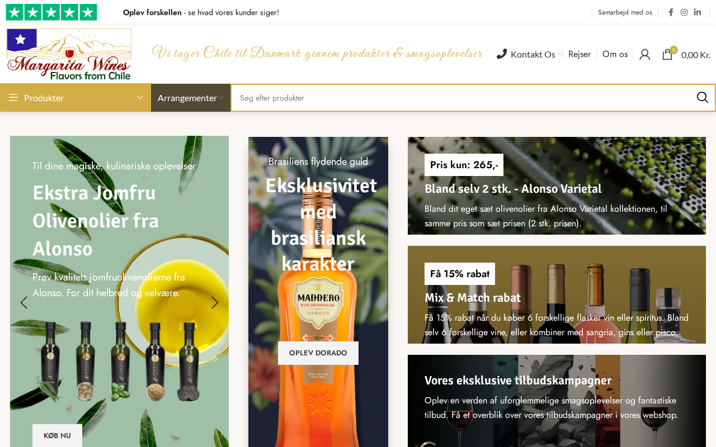The width and height of the screenshot is (716, 447).
Task: Show previous slide with left arrow
Action: pos(23,302)
